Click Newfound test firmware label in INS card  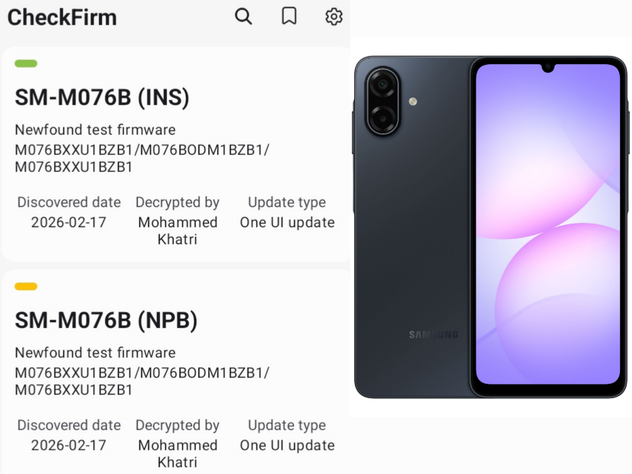95,130
